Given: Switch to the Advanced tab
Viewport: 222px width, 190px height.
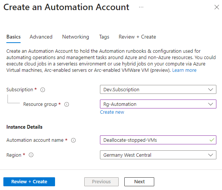Looking at the screenshot, I should coord(41,37).
